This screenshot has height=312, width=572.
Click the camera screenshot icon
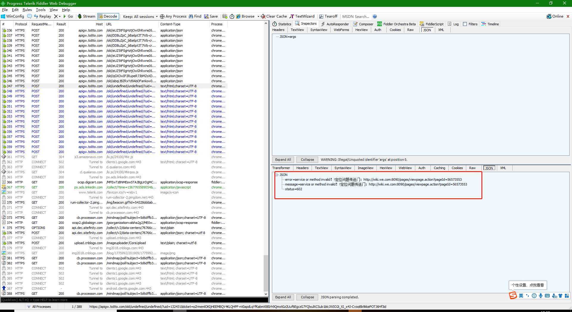point(225,16)
